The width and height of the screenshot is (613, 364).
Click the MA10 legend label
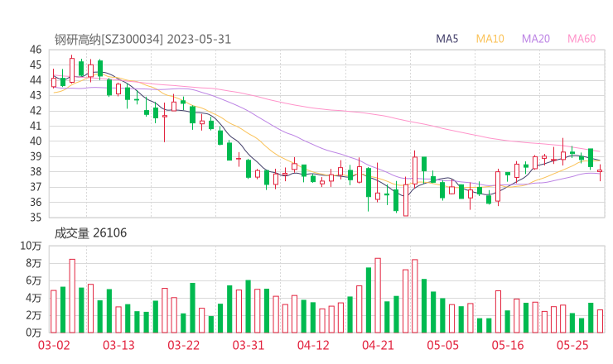click(490, 39)
